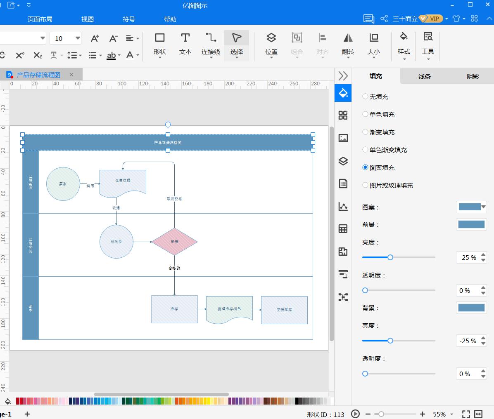Viewport: 494px width, 419px height.
Task: Open the chart panel in the sidebar
Action: pos(343,206)
